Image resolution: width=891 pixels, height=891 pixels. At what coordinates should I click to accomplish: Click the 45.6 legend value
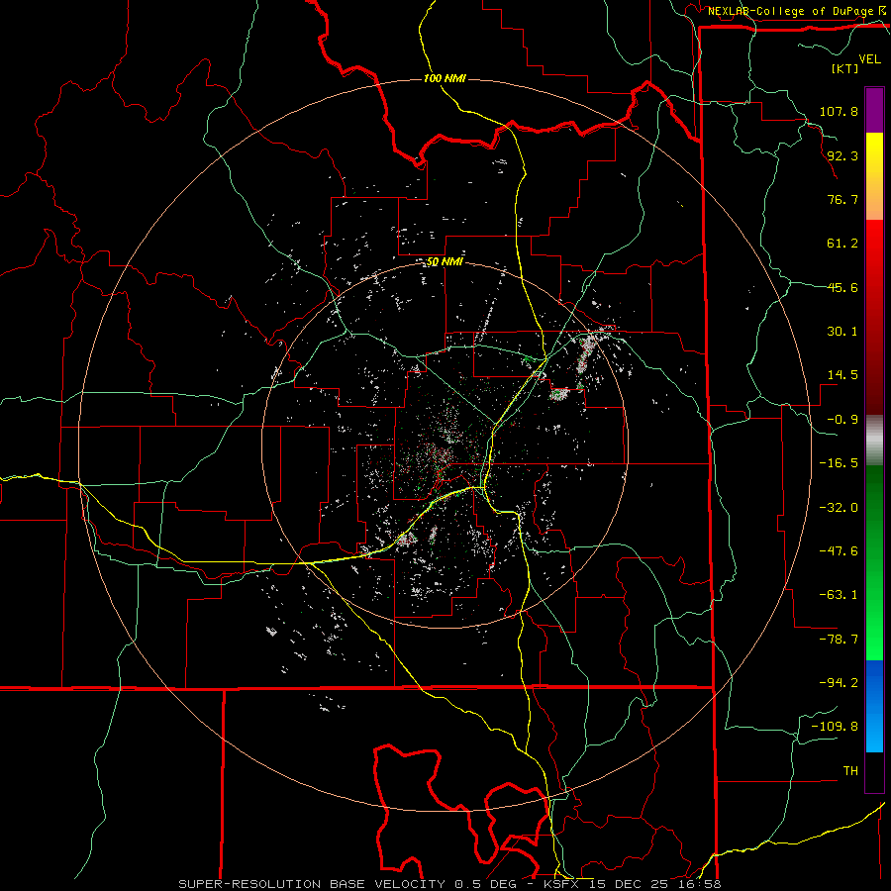pos(842,287)
